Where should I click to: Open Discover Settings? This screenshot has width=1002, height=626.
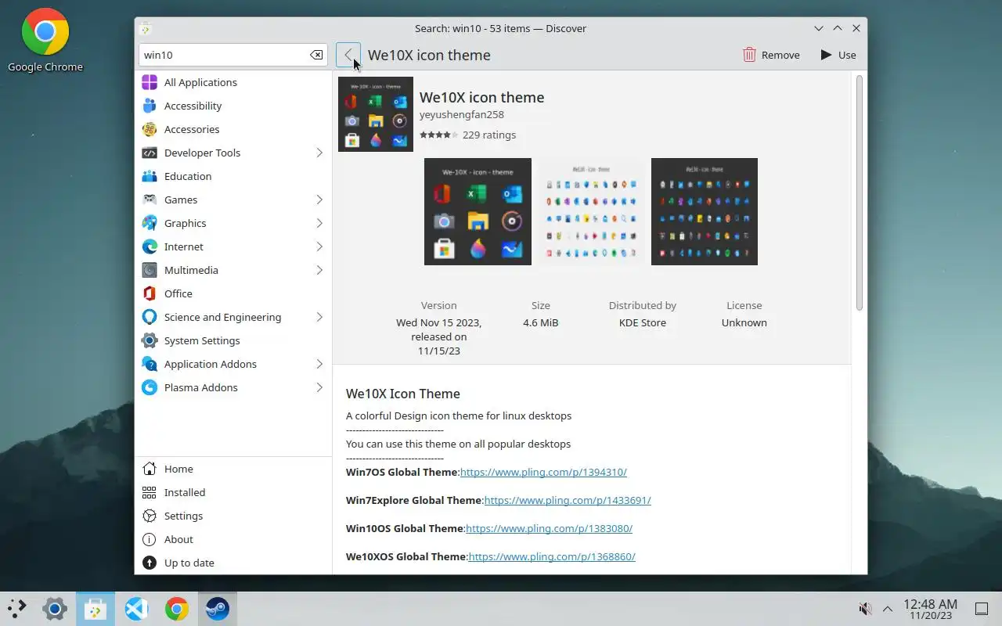(233, 516)
